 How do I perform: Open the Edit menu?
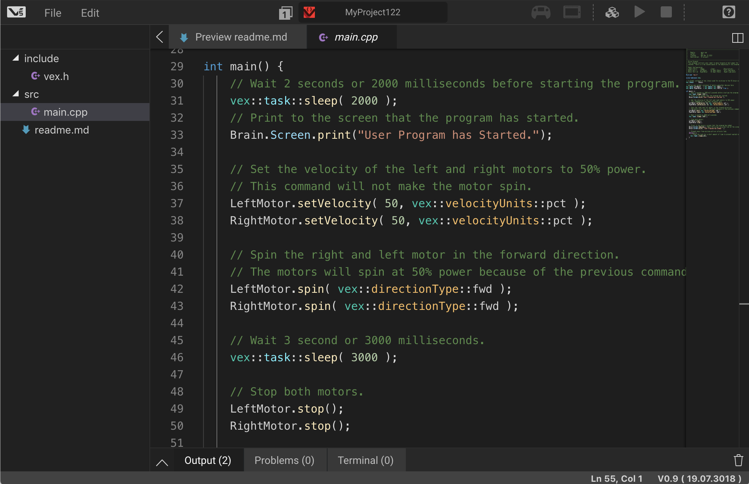tap(90, 13)
